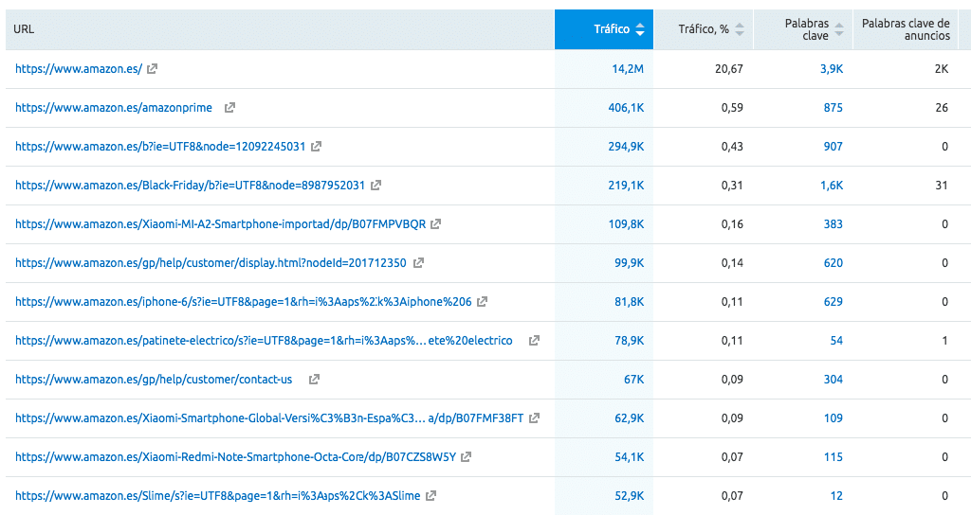Open the 1,6K keywords link for Black-Friday

(832, 185)
